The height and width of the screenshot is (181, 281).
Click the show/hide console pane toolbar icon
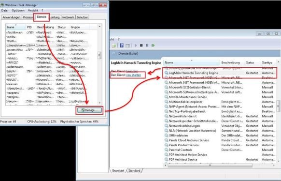[127, 45]
